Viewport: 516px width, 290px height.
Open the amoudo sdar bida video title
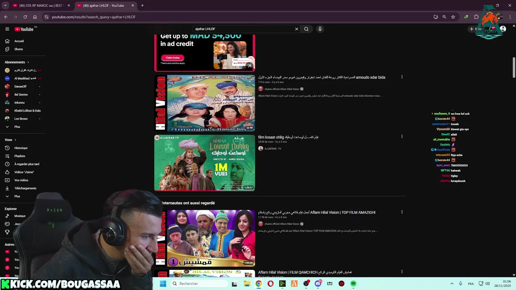322,77
